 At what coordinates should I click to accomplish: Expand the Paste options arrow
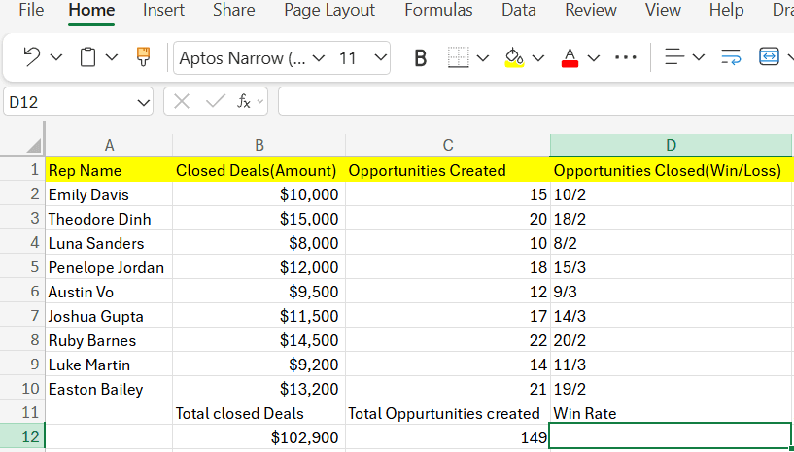112,57
